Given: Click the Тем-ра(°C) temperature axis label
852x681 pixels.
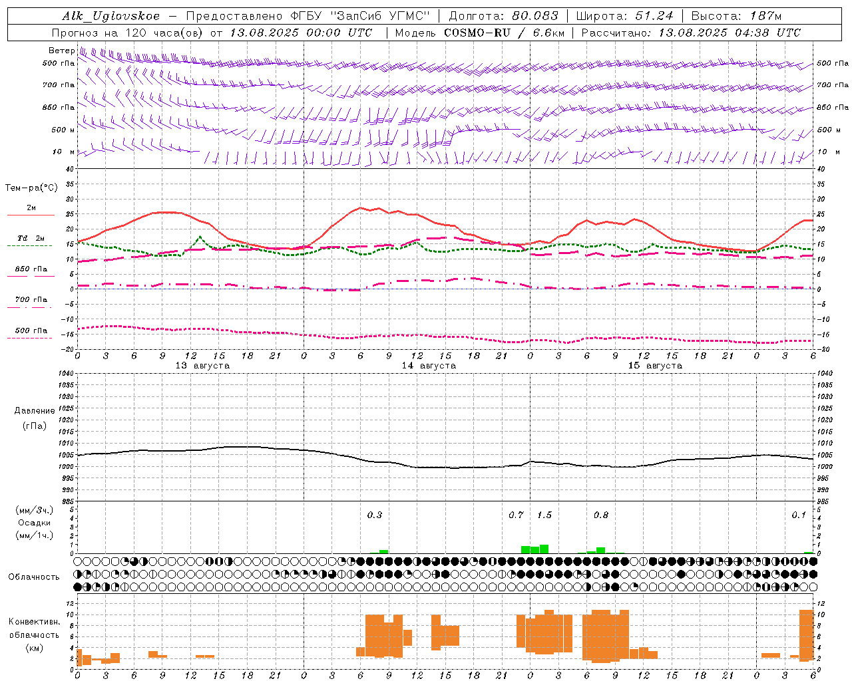Looking at the screenshot, I should (31, 188).
